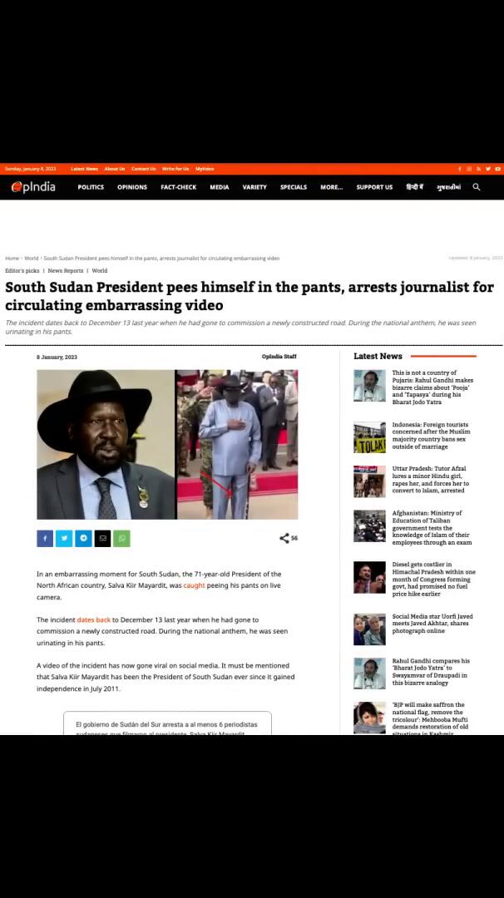Share article via email envelope icon
This screenshot has height=898, width=504.
coord(102,538)
